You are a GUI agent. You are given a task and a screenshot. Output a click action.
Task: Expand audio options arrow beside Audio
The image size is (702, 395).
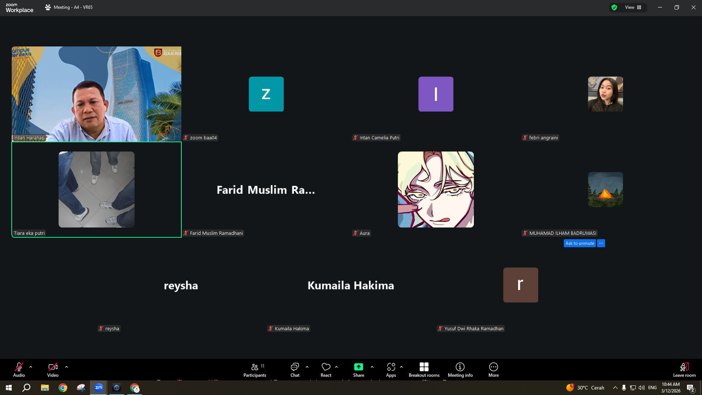pos(31,367)
